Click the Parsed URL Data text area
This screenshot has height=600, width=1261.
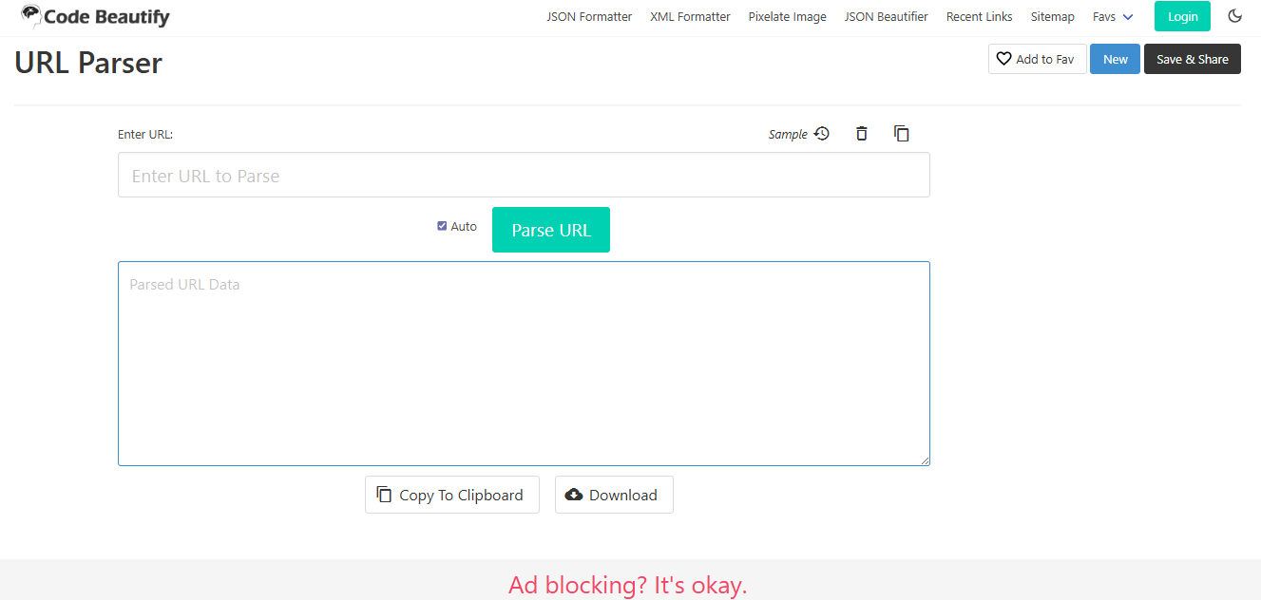[524, 364]
